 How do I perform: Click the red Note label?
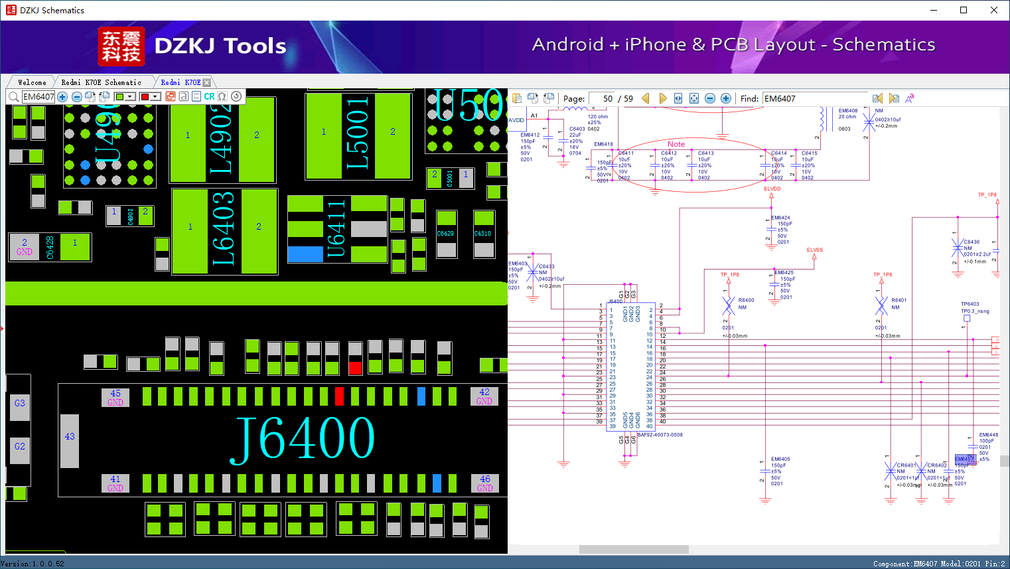coord(676,144)
